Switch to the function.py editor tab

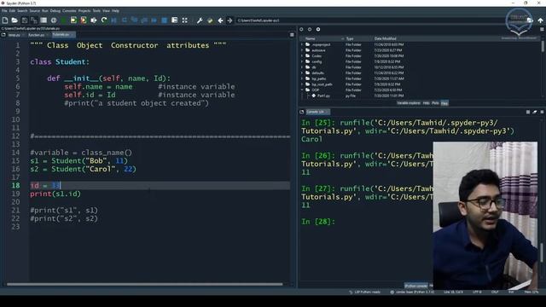38,35
